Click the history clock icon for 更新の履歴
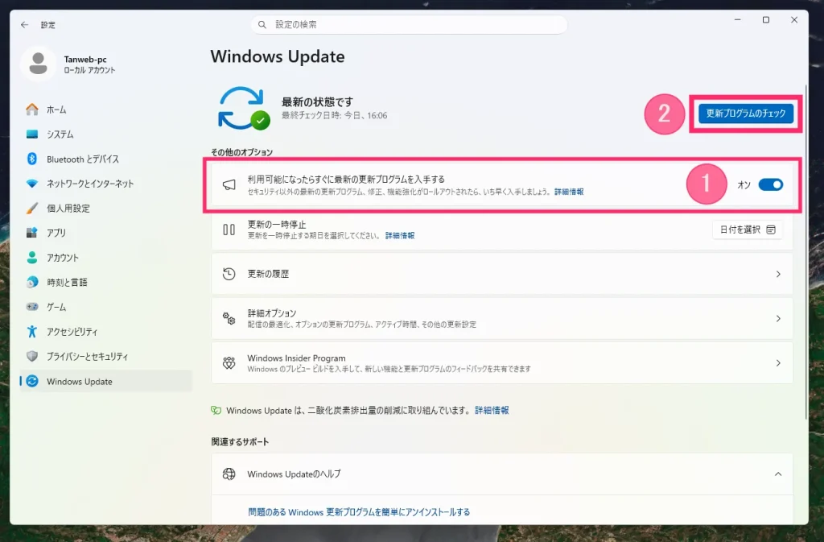 [x=229, y=274]
